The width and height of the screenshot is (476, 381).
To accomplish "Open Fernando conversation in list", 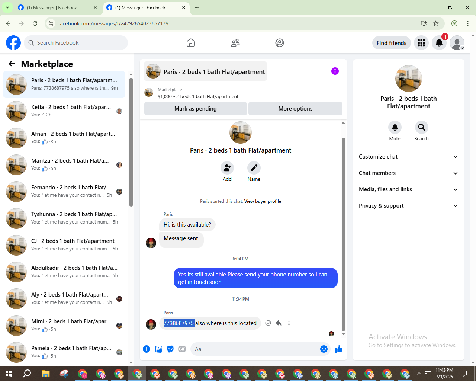I will point(64,192).
